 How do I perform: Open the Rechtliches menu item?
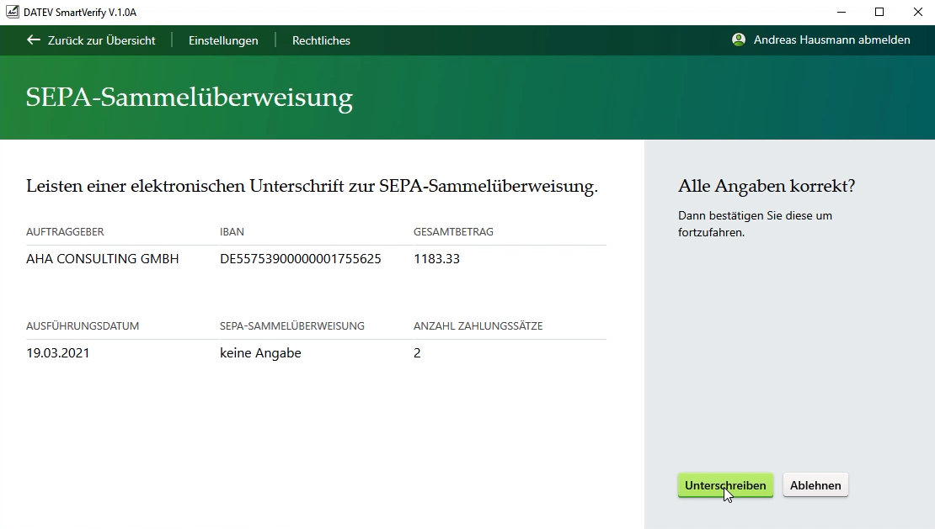coord(321,40)
